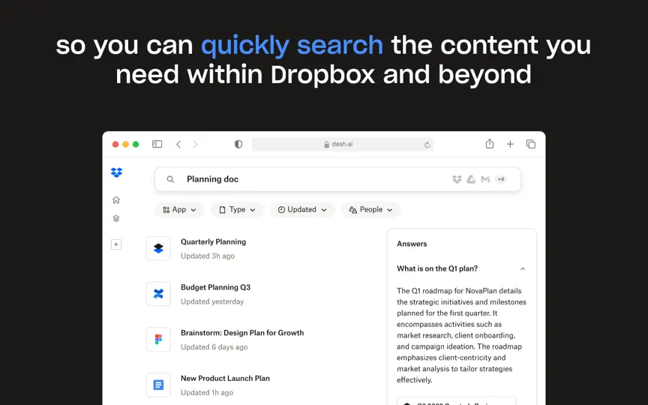This screenshot has height=405, width=648.
Task: Click the Dropbox logo in sidebar
Action: click(x=116, y=172)
